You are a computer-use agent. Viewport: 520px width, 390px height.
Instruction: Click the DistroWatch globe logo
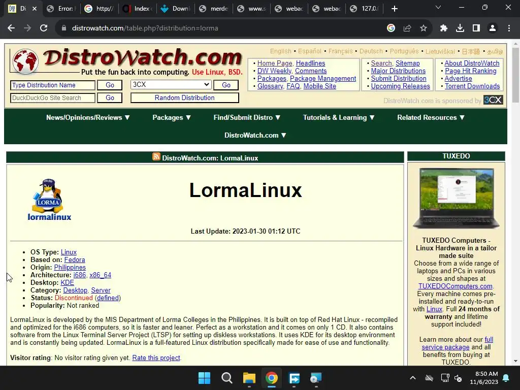coord(25,61)
